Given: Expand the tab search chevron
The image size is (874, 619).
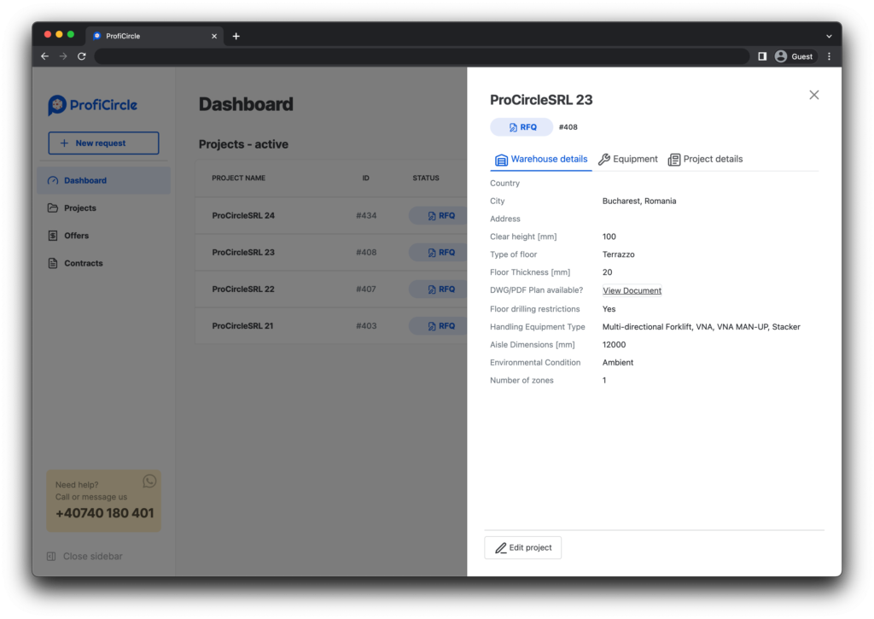Looking at the screenshot, I should [x=829, y=36].
